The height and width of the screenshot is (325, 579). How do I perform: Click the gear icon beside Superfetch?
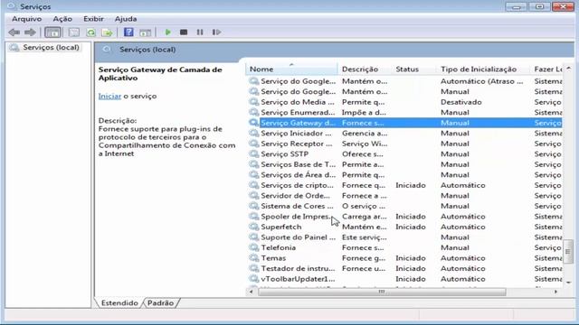(253, 227)
